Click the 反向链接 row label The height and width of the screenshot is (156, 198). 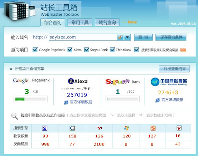coord(21,144)
